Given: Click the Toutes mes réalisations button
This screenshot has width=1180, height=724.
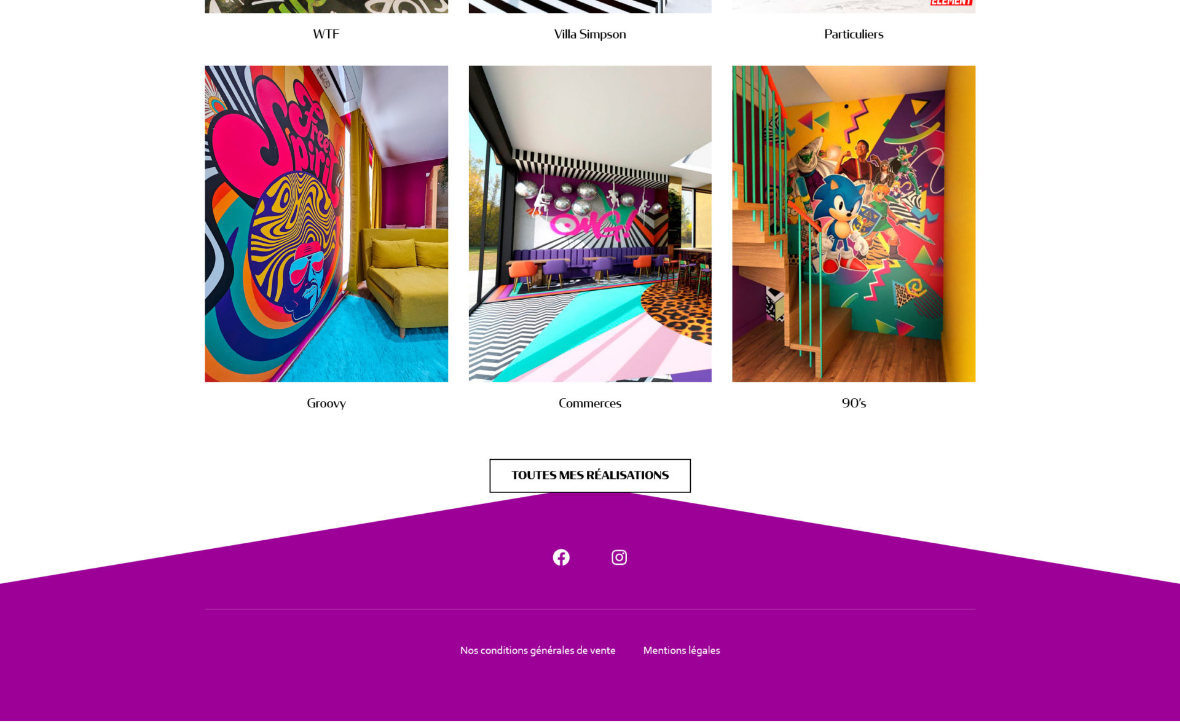Looking at the screenshot, I should tap(590, 476).
